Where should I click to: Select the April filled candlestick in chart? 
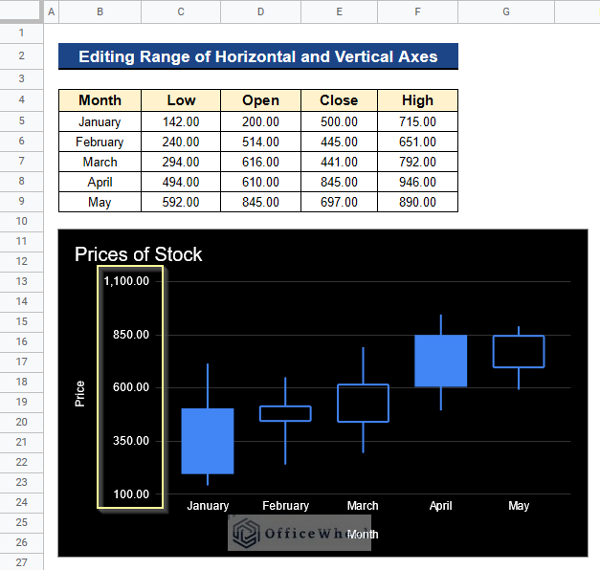click(441, 361)
